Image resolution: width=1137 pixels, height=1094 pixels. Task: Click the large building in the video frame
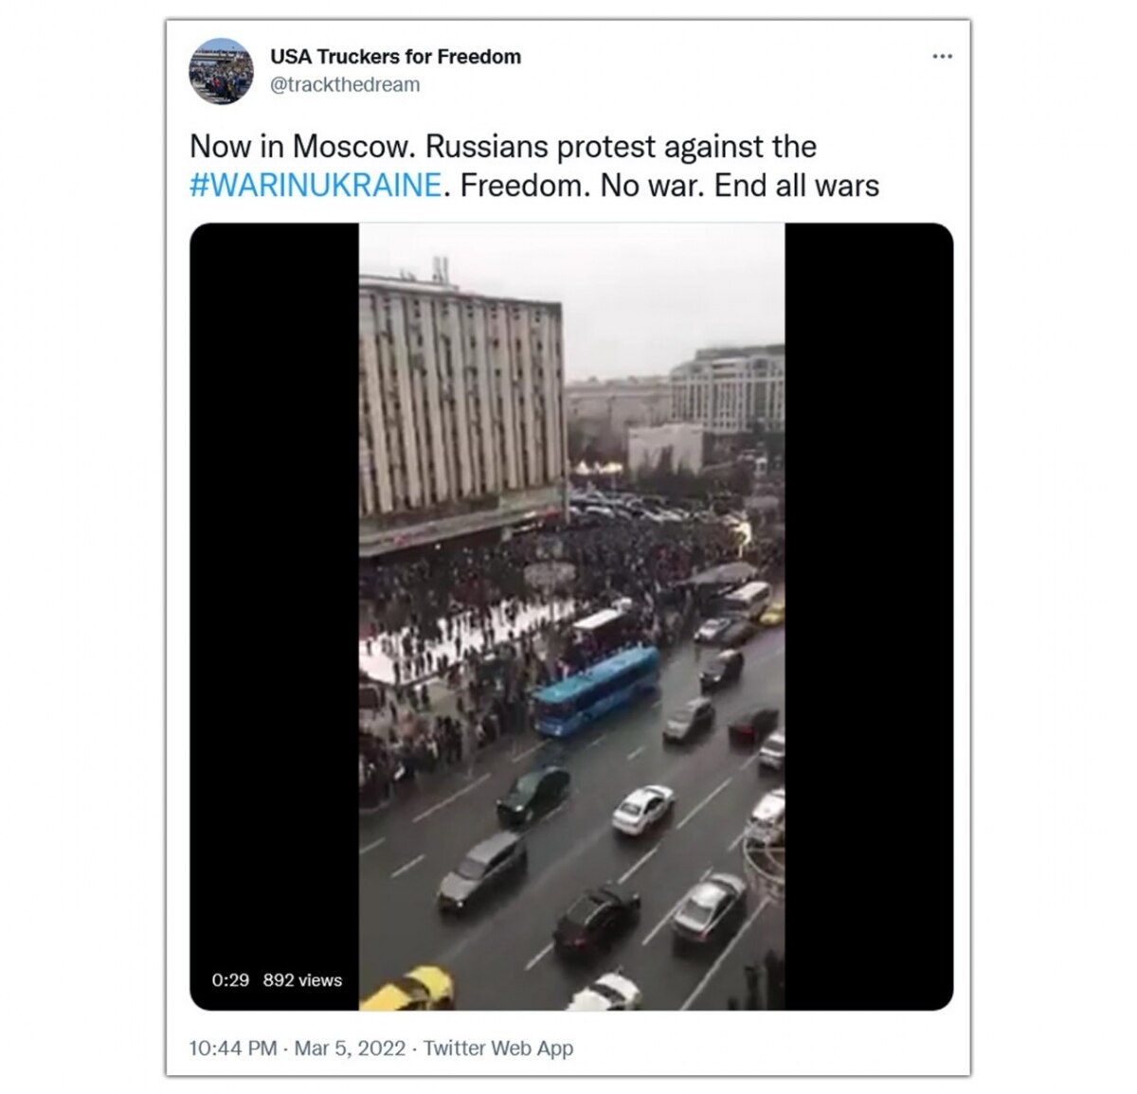[x=461, y=407]
